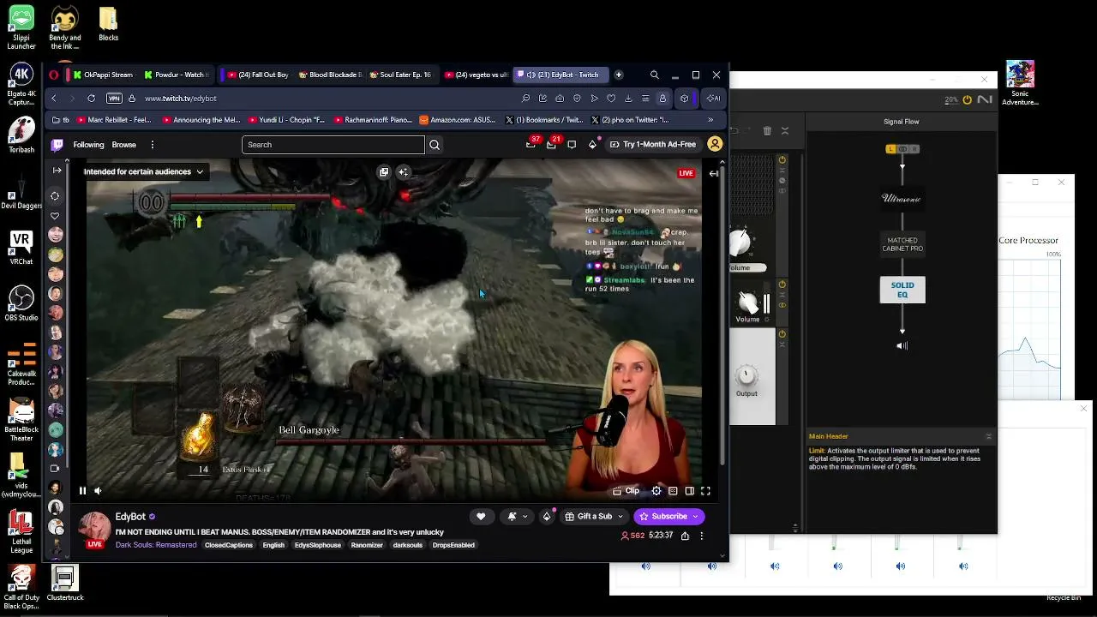Open the more options dots under the stream
1097x617 pixels.
click(x=702, y=536)
